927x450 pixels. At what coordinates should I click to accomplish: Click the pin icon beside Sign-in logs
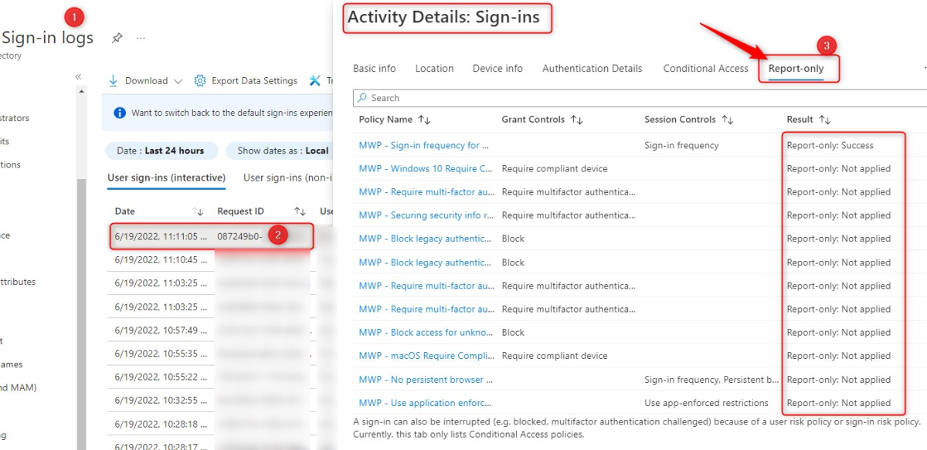[x=117, y=38]
